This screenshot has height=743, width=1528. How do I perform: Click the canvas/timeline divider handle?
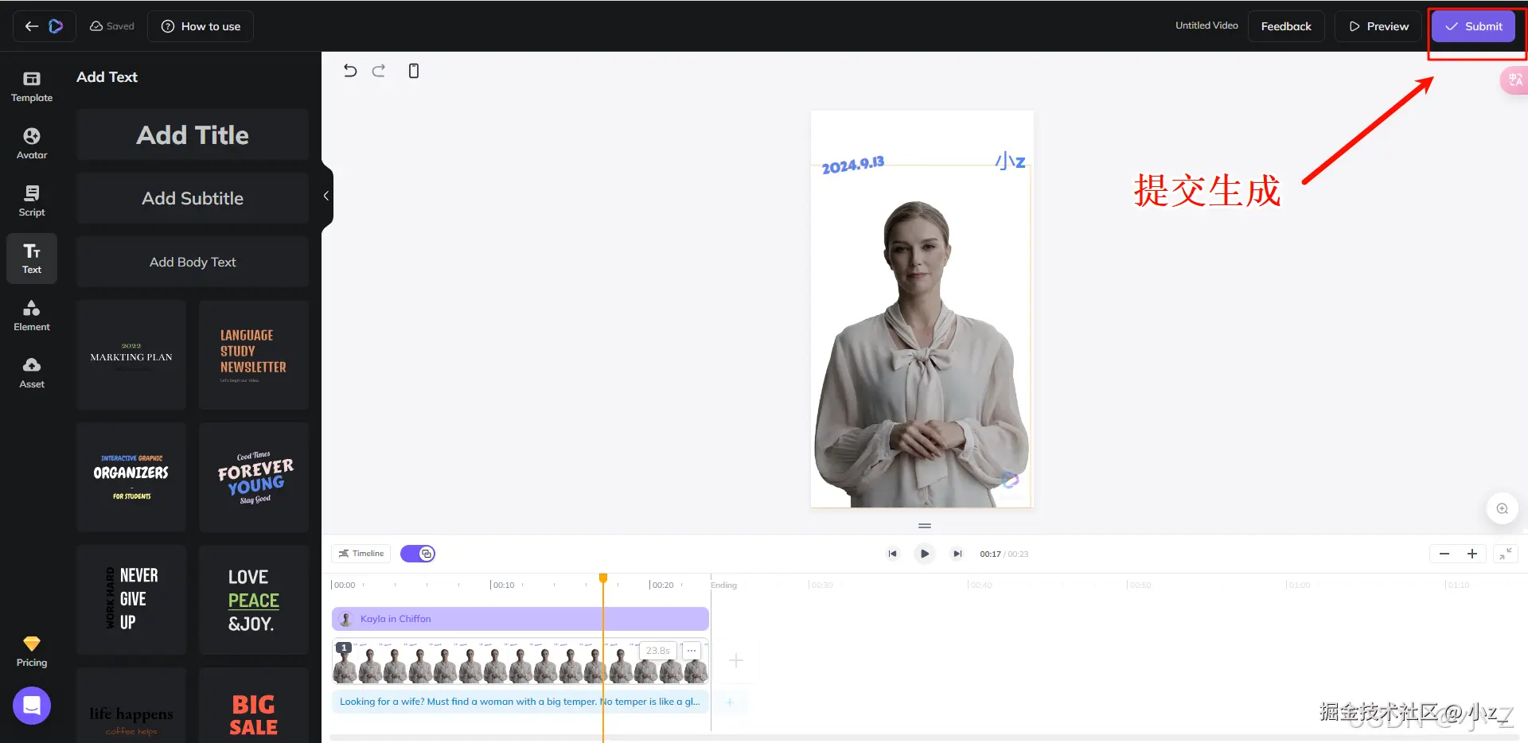click(x=925, y=526)
